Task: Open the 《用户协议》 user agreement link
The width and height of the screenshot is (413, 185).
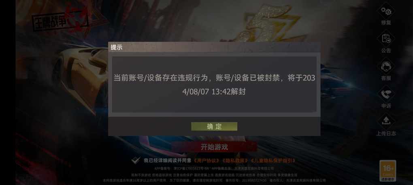Action: point(206,160)
